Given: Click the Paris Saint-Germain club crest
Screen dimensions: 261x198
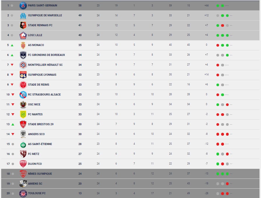Looking at the screenshot, I should (x=23, y=6).
